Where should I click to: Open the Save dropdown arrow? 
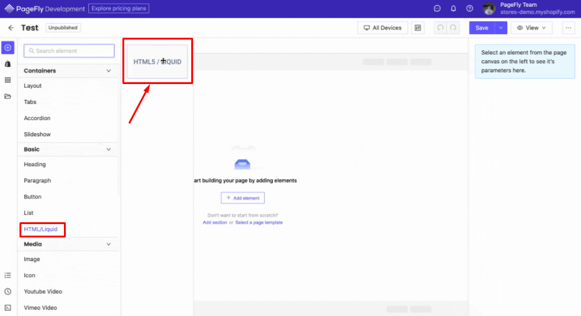(500, 28)
